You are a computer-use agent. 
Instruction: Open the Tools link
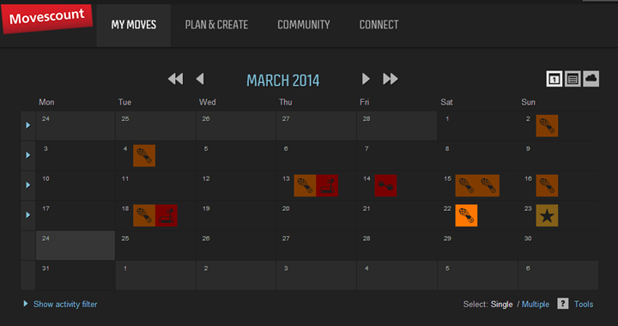[x=584, y=304]
